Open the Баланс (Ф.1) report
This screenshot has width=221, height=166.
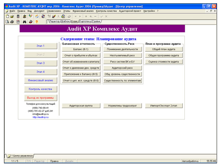pyautogui.click(x=81, y=49)
